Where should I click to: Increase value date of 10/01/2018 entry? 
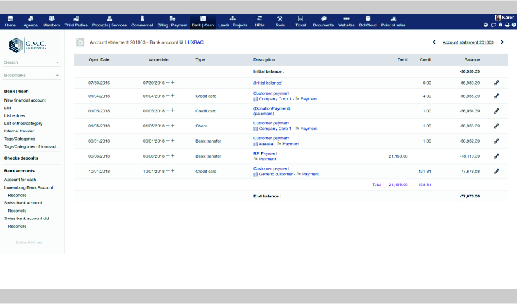(x=173, y=171)
